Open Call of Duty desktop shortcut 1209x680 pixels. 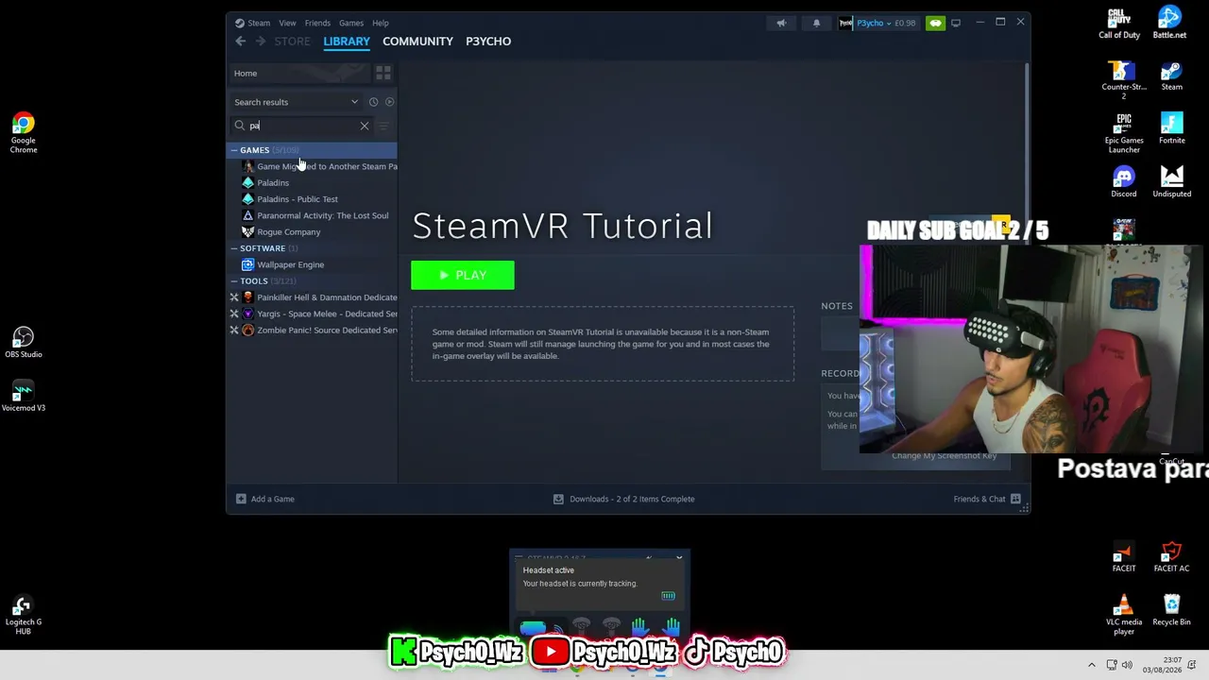[x=1119, y=24]
